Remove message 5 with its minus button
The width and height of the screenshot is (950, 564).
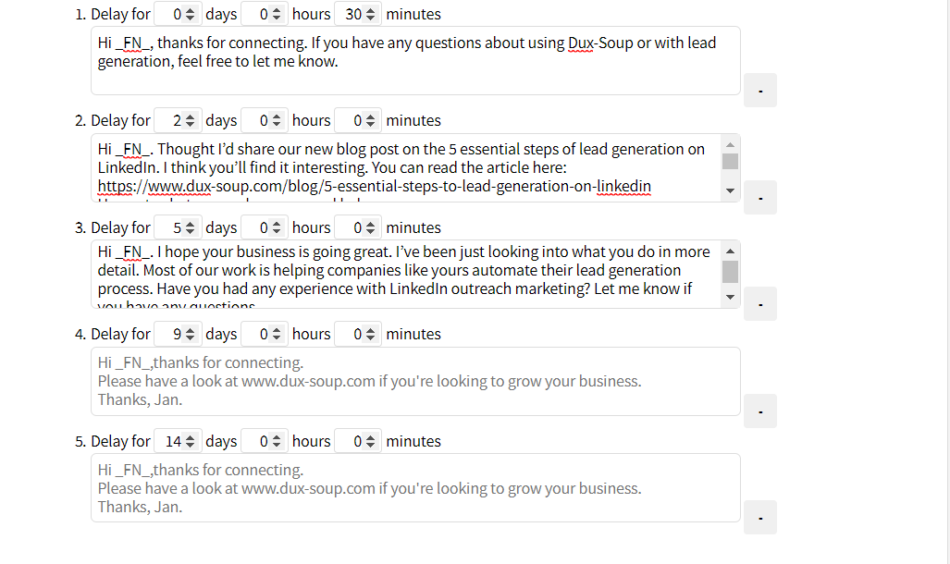pos(760,518)
